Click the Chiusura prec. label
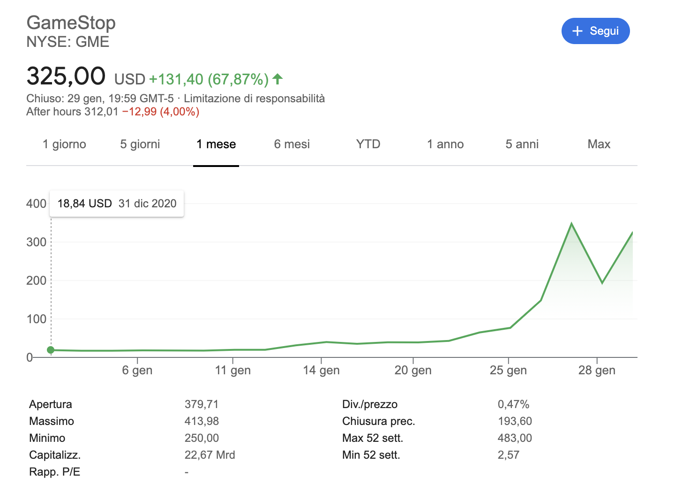The image size is (690, 500). pos(379,421)
